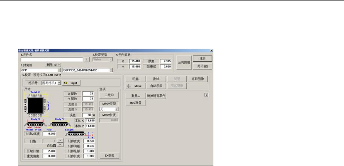
Task: Click the EX参数 button
Action: point(109,156)
